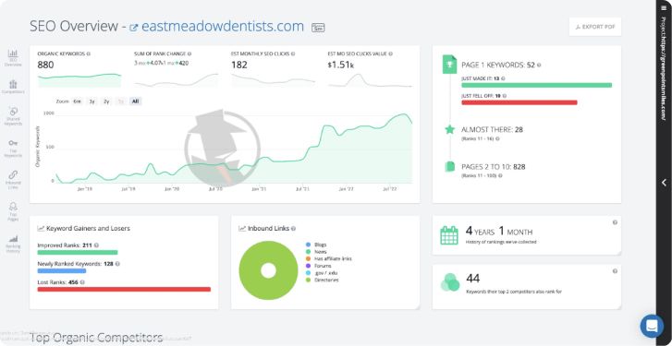Click the Pages 2 to 10 document icon
The image size is (672, 346).
pos(449,166)
